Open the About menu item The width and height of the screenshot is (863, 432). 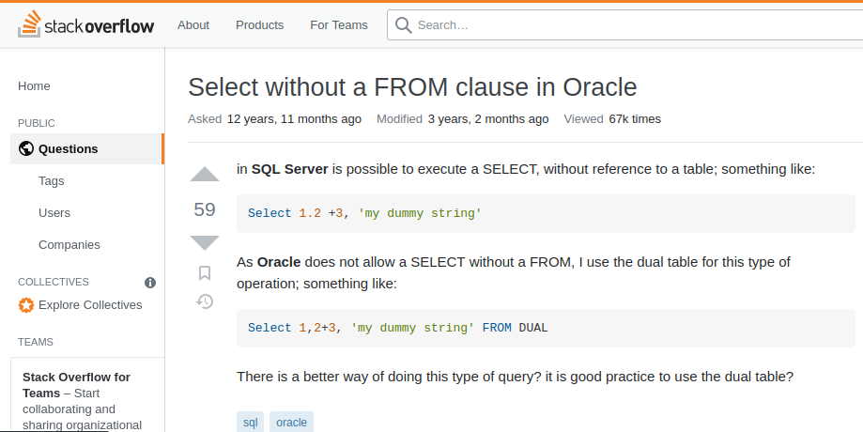pyautogui.click(x=193, y=24)
